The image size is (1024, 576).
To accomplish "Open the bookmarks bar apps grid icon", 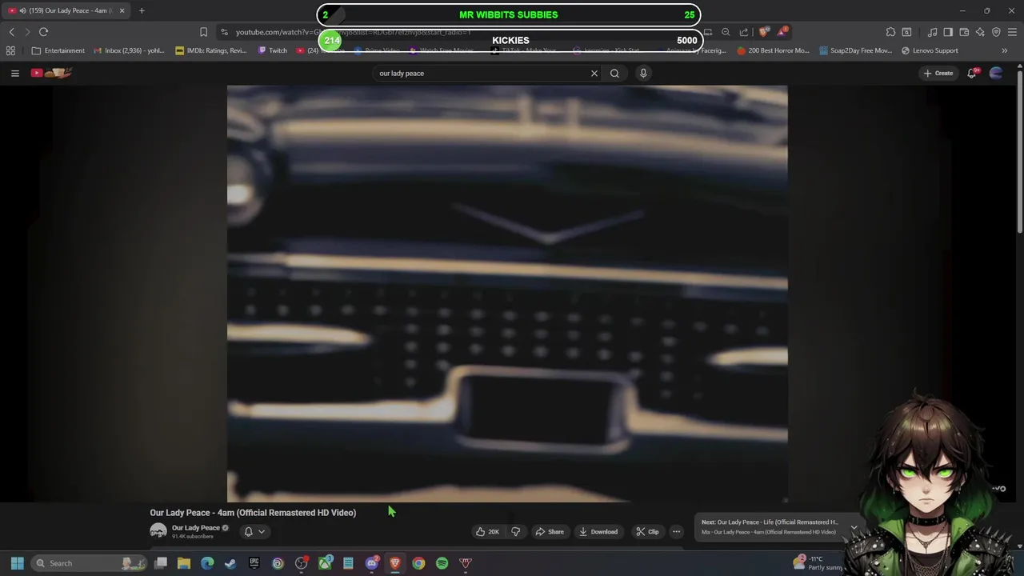I will coord(10,50).
